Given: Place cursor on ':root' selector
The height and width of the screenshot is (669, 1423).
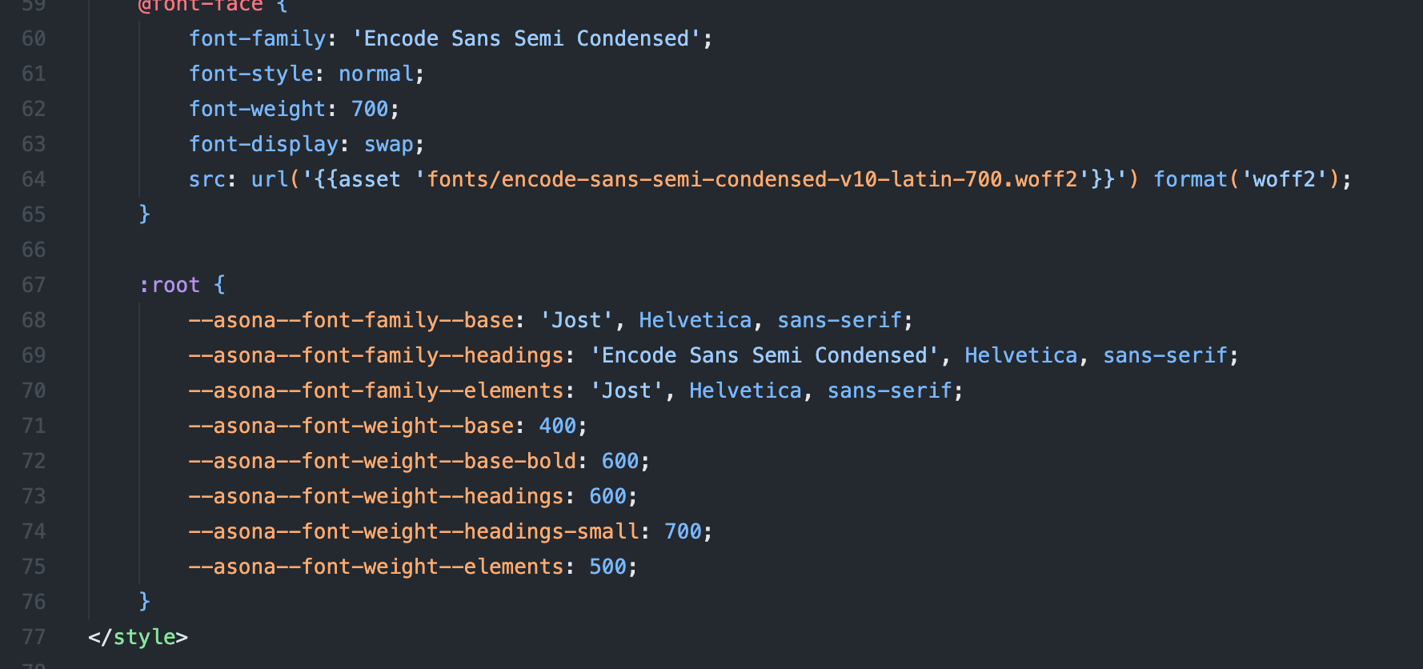Looking at the screenshot, I should [169, 285].
